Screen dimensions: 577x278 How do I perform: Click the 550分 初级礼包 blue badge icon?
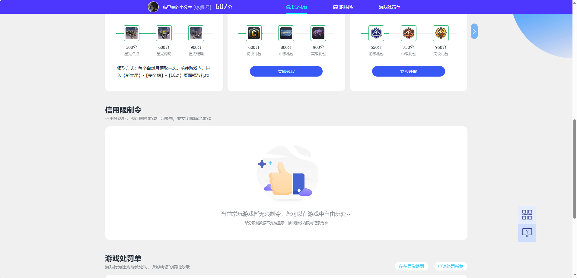pos(376,33)
